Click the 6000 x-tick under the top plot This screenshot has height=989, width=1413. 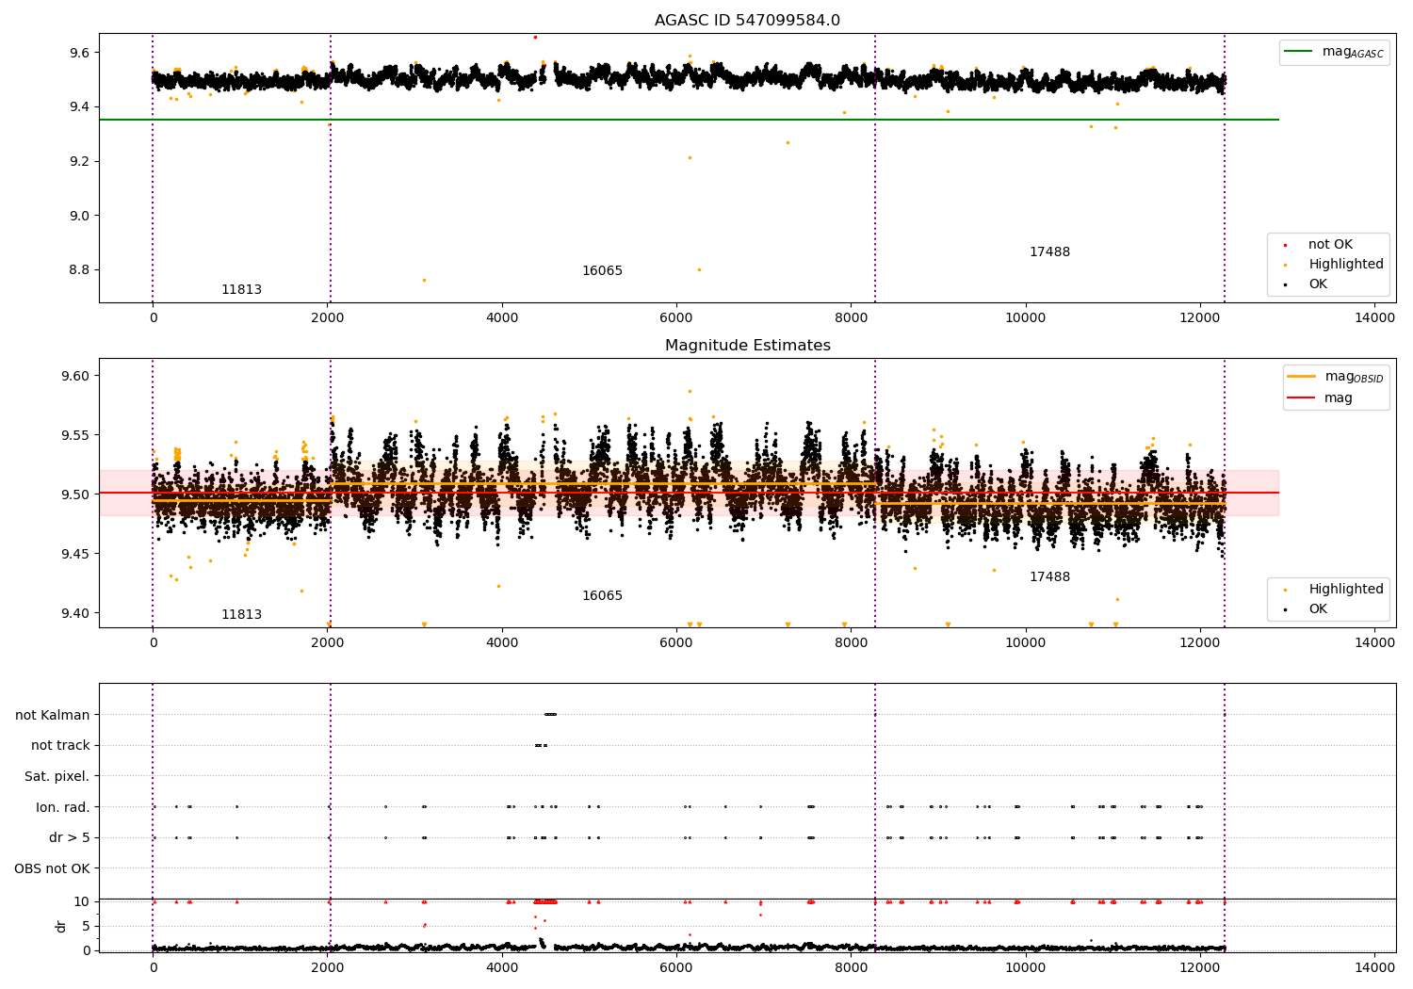point(676,318)
